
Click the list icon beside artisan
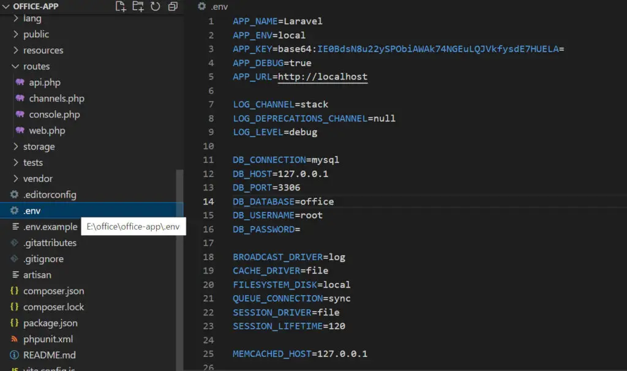15,274
